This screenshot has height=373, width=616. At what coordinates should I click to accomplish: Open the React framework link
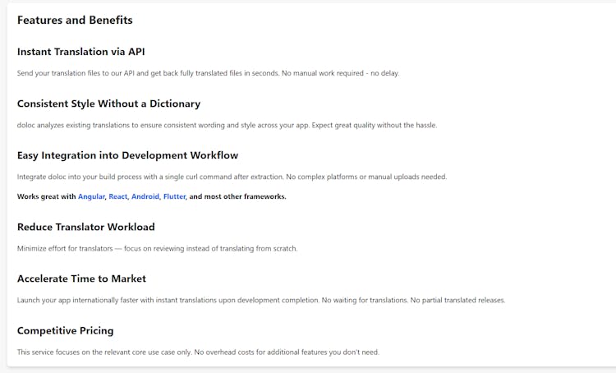click(x=117, y=196)
